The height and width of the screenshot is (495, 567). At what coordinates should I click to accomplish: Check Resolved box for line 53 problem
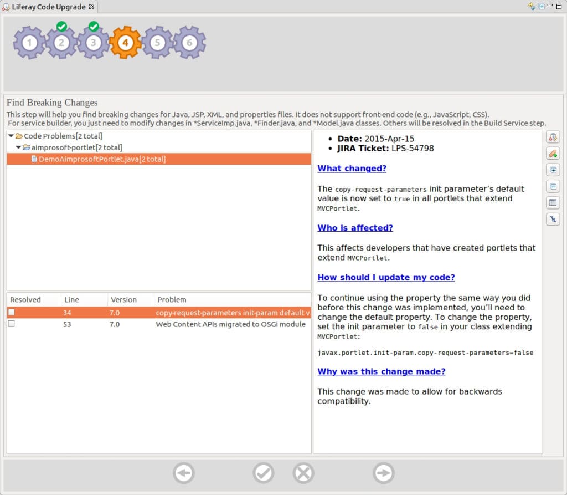(x=11, y=324)
